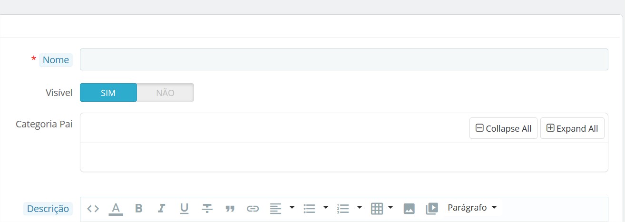
Task: Open bullet list options arrow
Action: tap(326, 208)
